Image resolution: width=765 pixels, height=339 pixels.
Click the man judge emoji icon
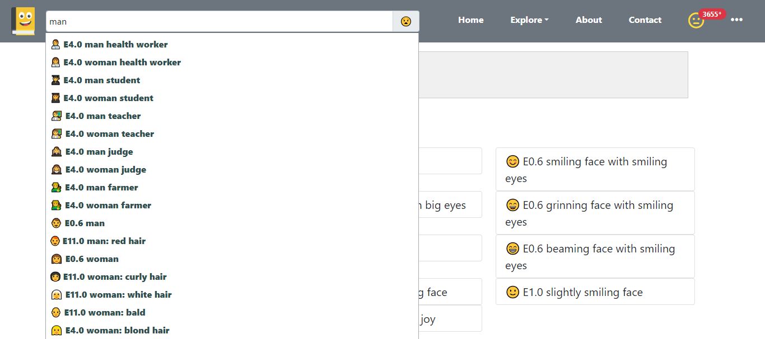(x=57, y=152)
